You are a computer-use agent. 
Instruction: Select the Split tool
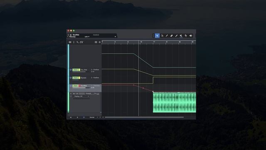[167, 36]
